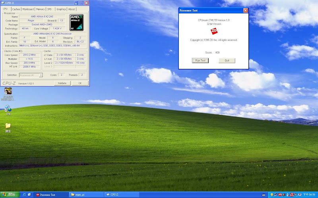Click the Quit button

(x=227, y=61)
